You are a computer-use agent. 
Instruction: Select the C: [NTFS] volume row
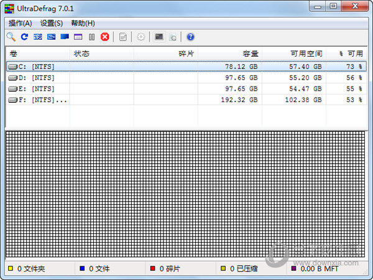coord(186,67)
